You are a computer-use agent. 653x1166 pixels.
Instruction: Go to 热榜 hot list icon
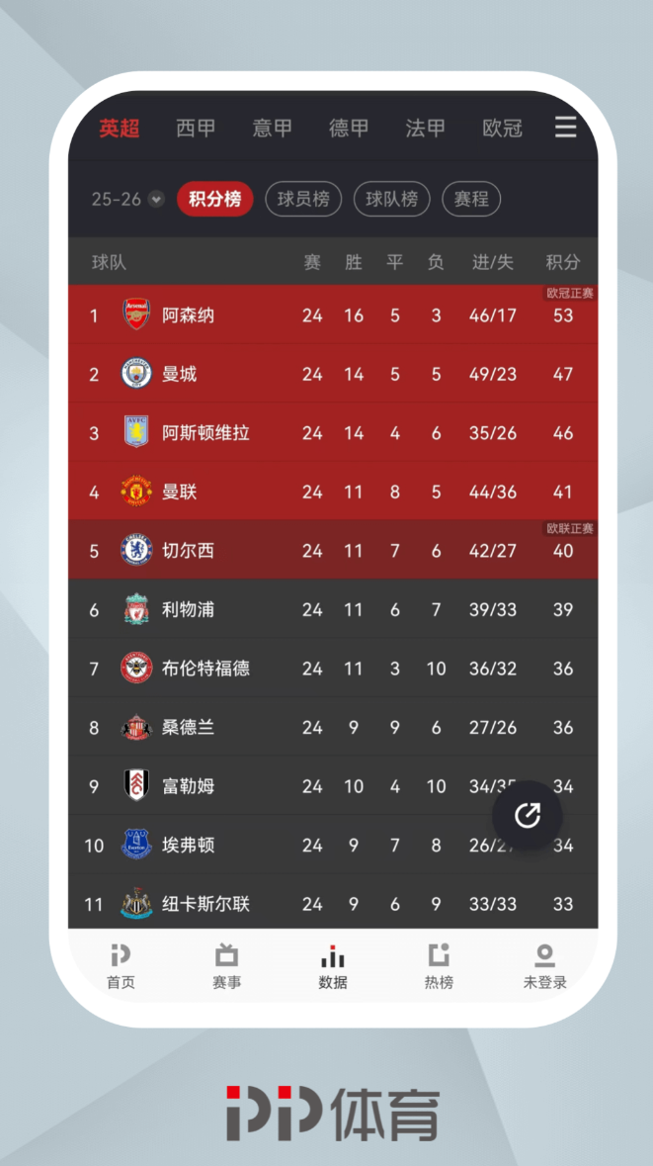439,955
